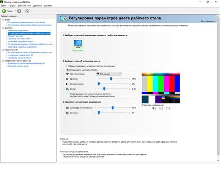
Task: Click the brightness sun icon
Action: (x=67, y=79)
